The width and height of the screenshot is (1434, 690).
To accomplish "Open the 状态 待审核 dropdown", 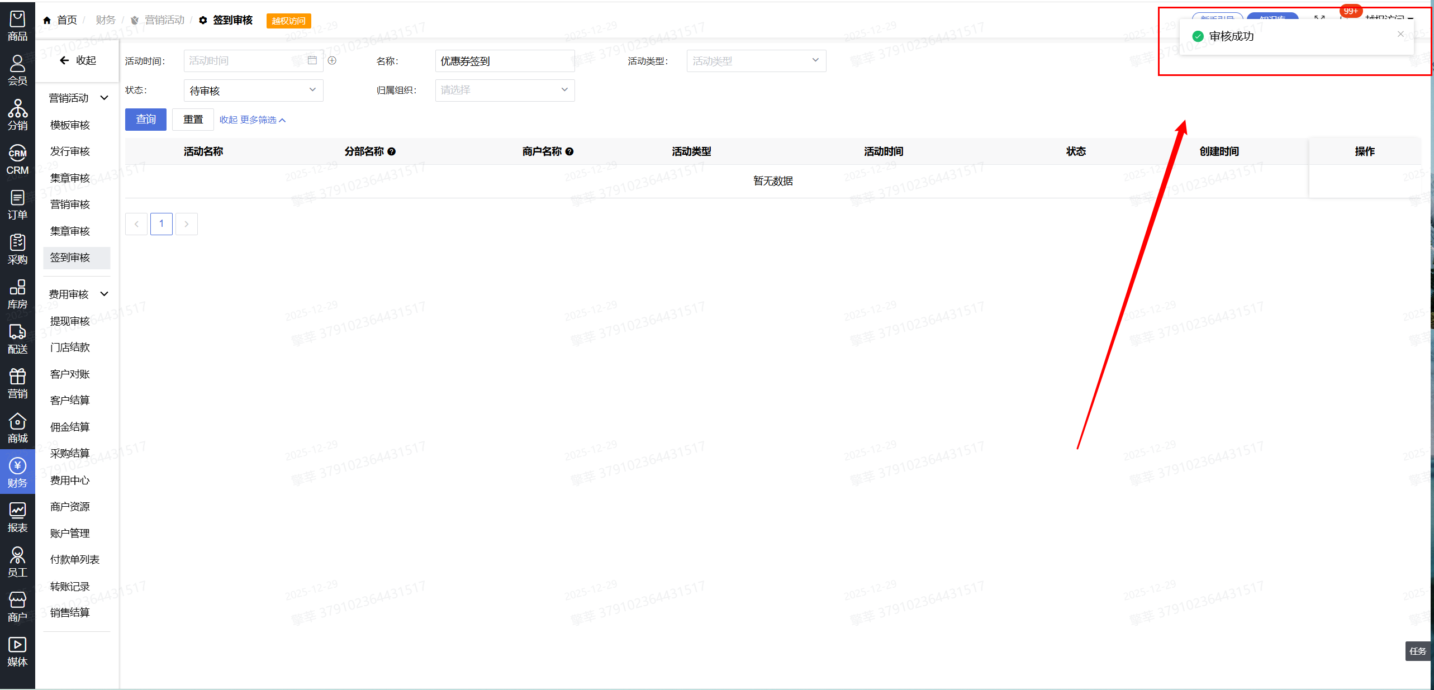I will coord(253,91).
